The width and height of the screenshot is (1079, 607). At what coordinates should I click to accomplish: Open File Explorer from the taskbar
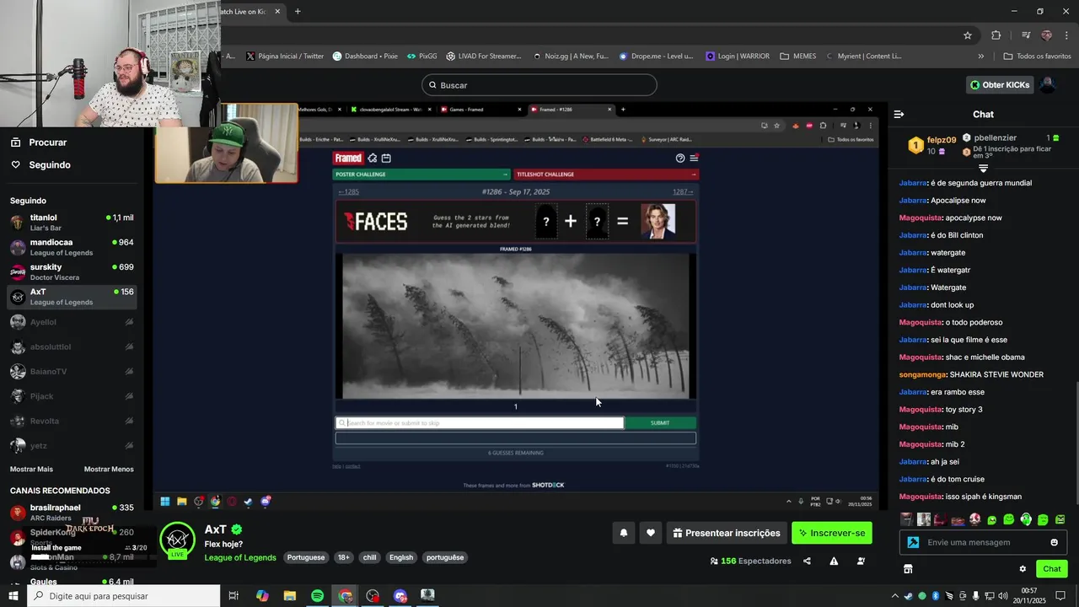click(289, 595)
